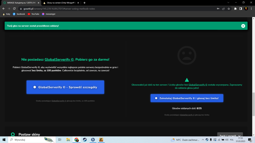This screenshot has width=255, height=143.
Task: Bookmark this page with star
Action: 229,9
